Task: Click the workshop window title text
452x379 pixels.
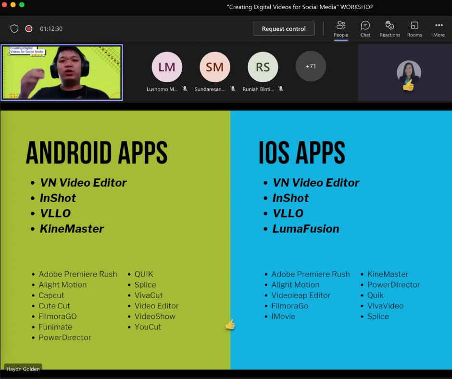Action: coord(300,7)
